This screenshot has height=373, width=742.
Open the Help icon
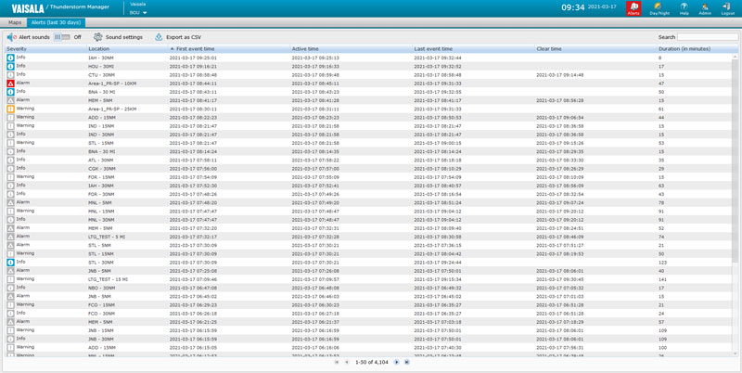(684, 8)
